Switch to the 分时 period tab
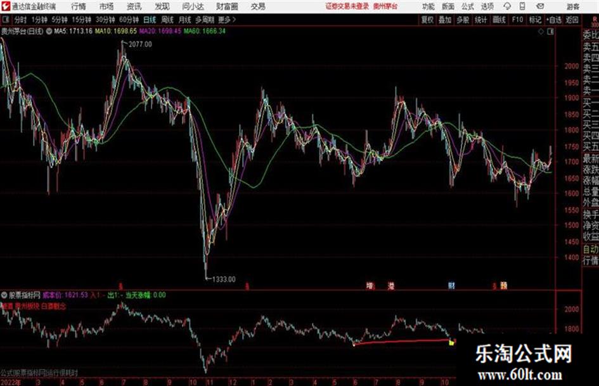This screenshot has height=386, width=599. coord(20,20)
